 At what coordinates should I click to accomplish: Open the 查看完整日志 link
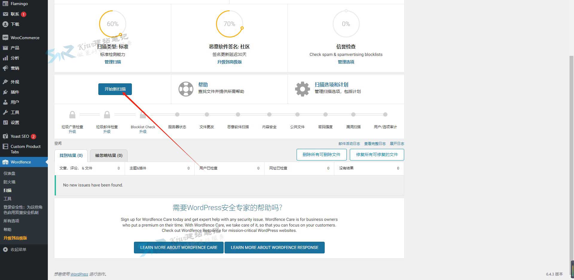[375, 144]
